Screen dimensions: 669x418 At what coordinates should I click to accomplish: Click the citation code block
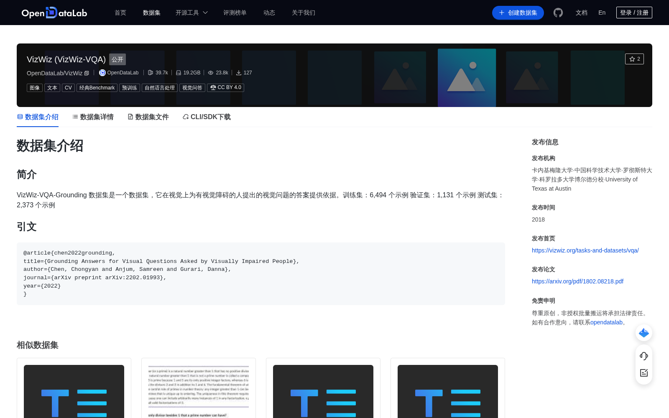(261, 273)
